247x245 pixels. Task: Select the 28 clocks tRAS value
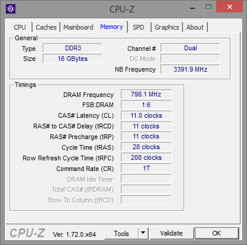[x=146, y=147]
